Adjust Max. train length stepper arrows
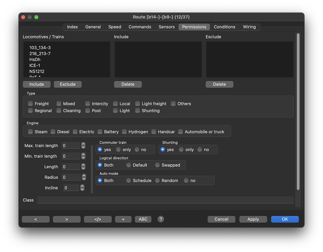The image size is (323, 252). (83, 146)
